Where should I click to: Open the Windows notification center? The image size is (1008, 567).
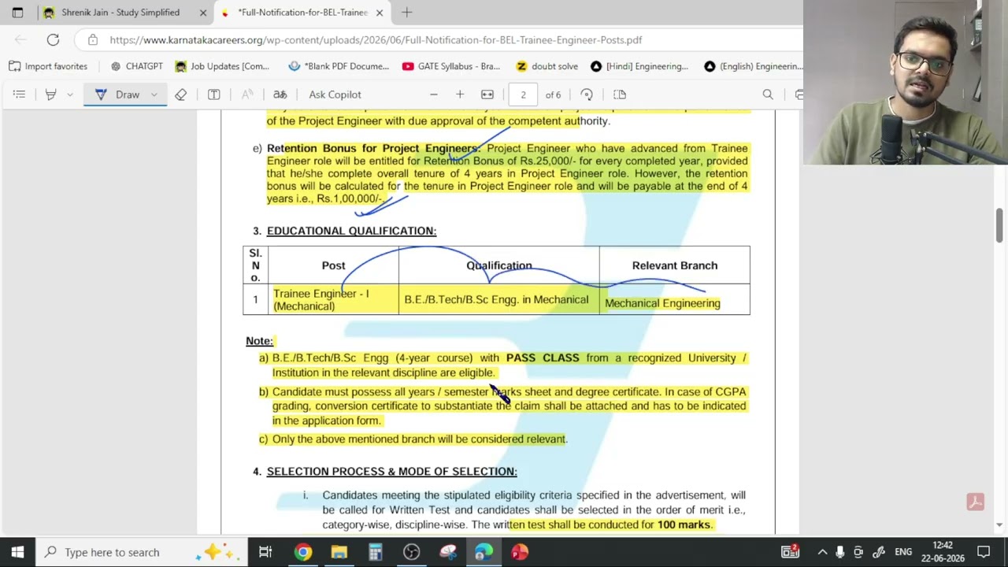[x=984, y=552]
